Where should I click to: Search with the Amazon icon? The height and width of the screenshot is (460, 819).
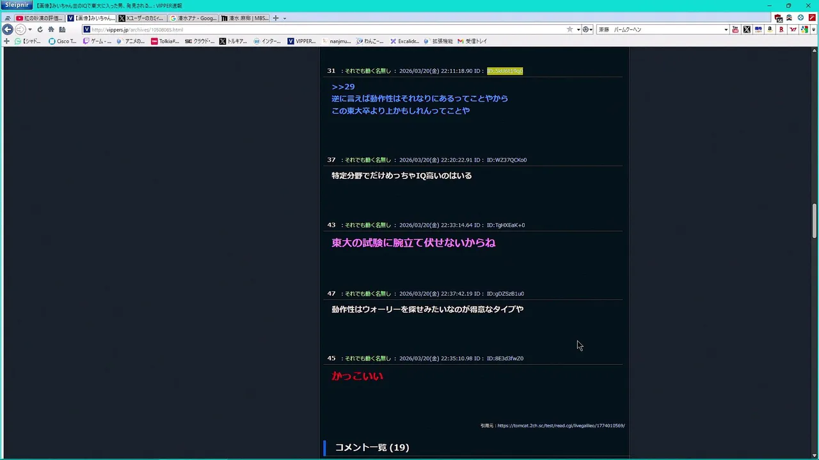(x=770, y=29)
